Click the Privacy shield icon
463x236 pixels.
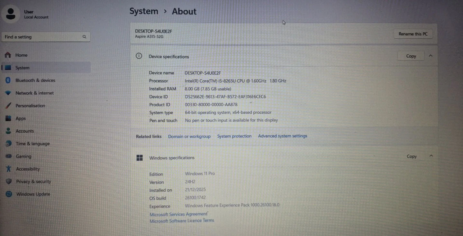tap(9, 181)
